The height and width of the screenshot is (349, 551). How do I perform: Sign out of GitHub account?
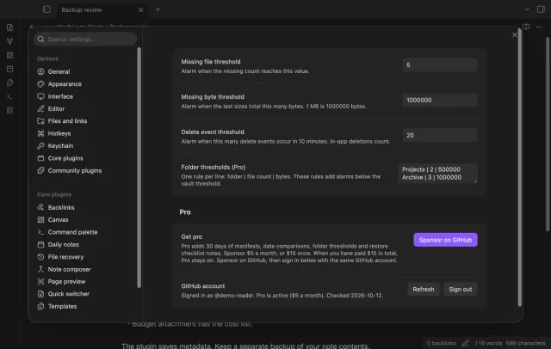click(x=460, y=289)
